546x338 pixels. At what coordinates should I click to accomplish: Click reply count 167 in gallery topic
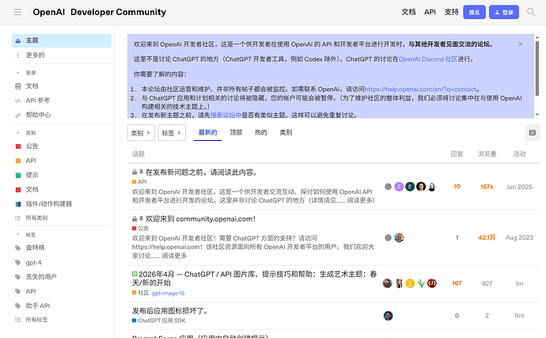457,283
